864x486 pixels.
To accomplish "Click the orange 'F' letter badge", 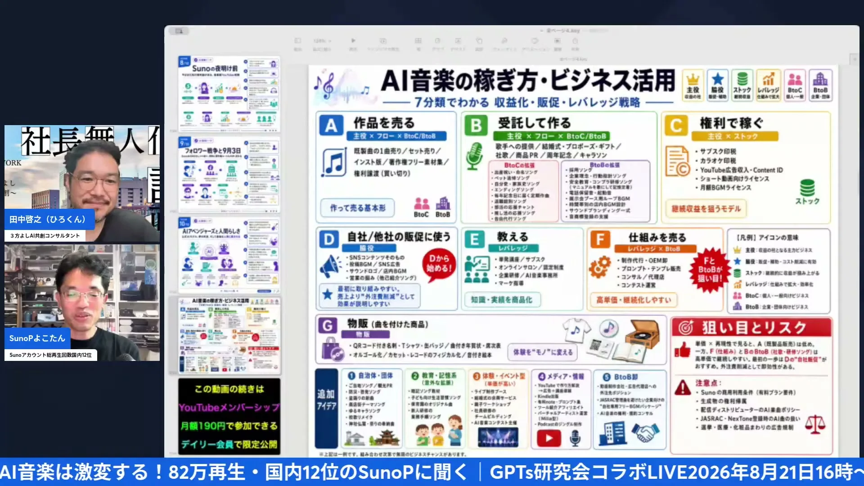I will (x=600, y=239).
